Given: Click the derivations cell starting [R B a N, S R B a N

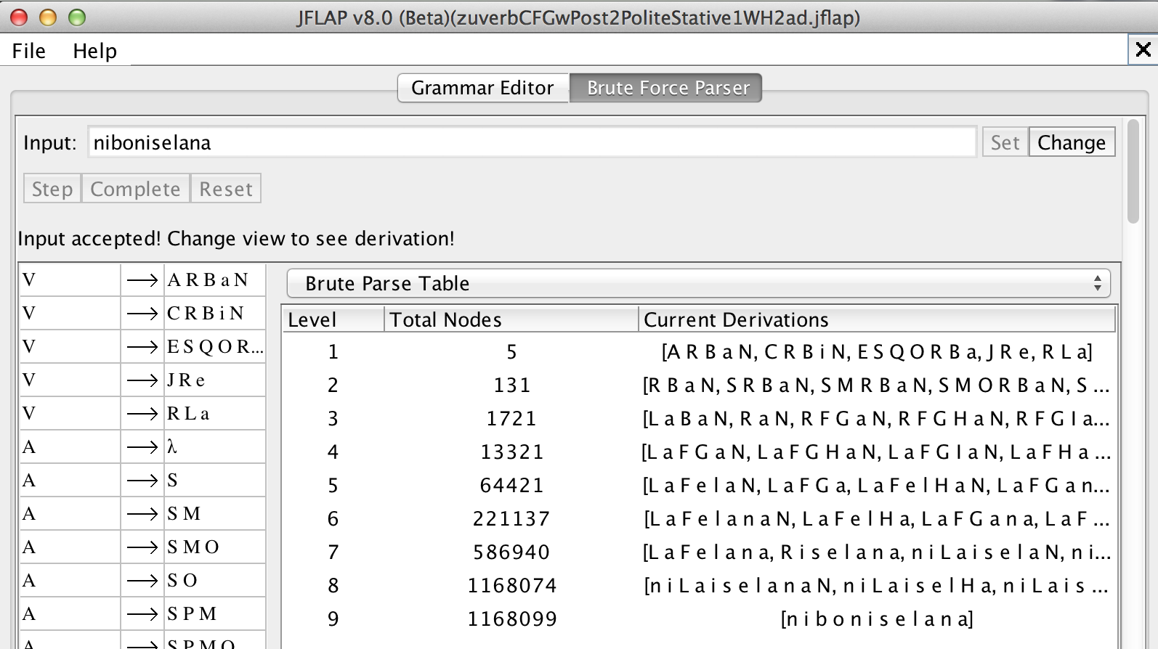Looking at the screenshot, I should tap(877, 385).
